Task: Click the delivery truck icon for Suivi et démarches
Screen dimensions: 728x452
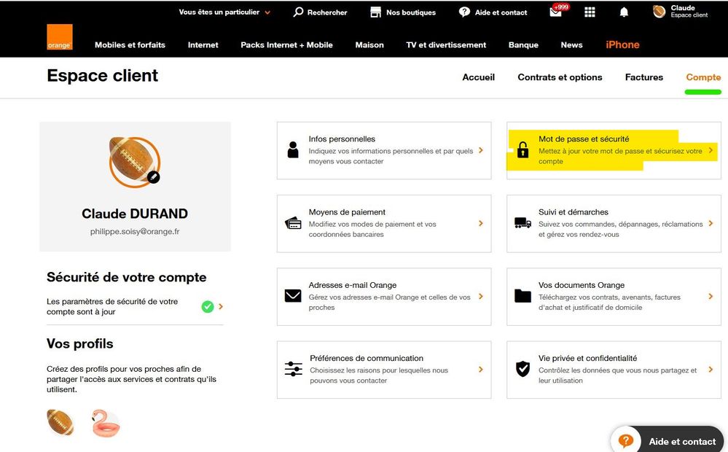Action: [522, 223]
